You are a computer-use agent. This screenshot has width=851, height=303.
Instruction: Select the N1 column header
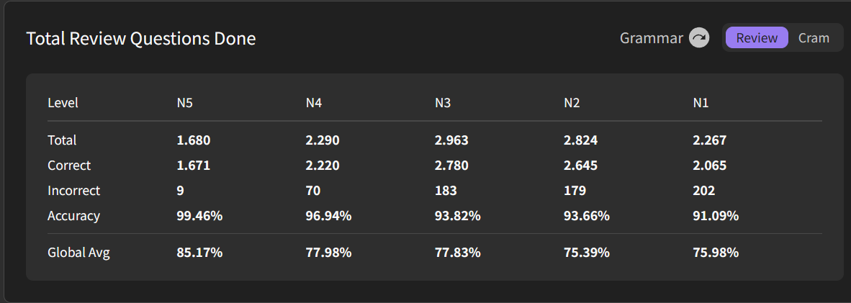pyautogui.click(x=701, y=103)
